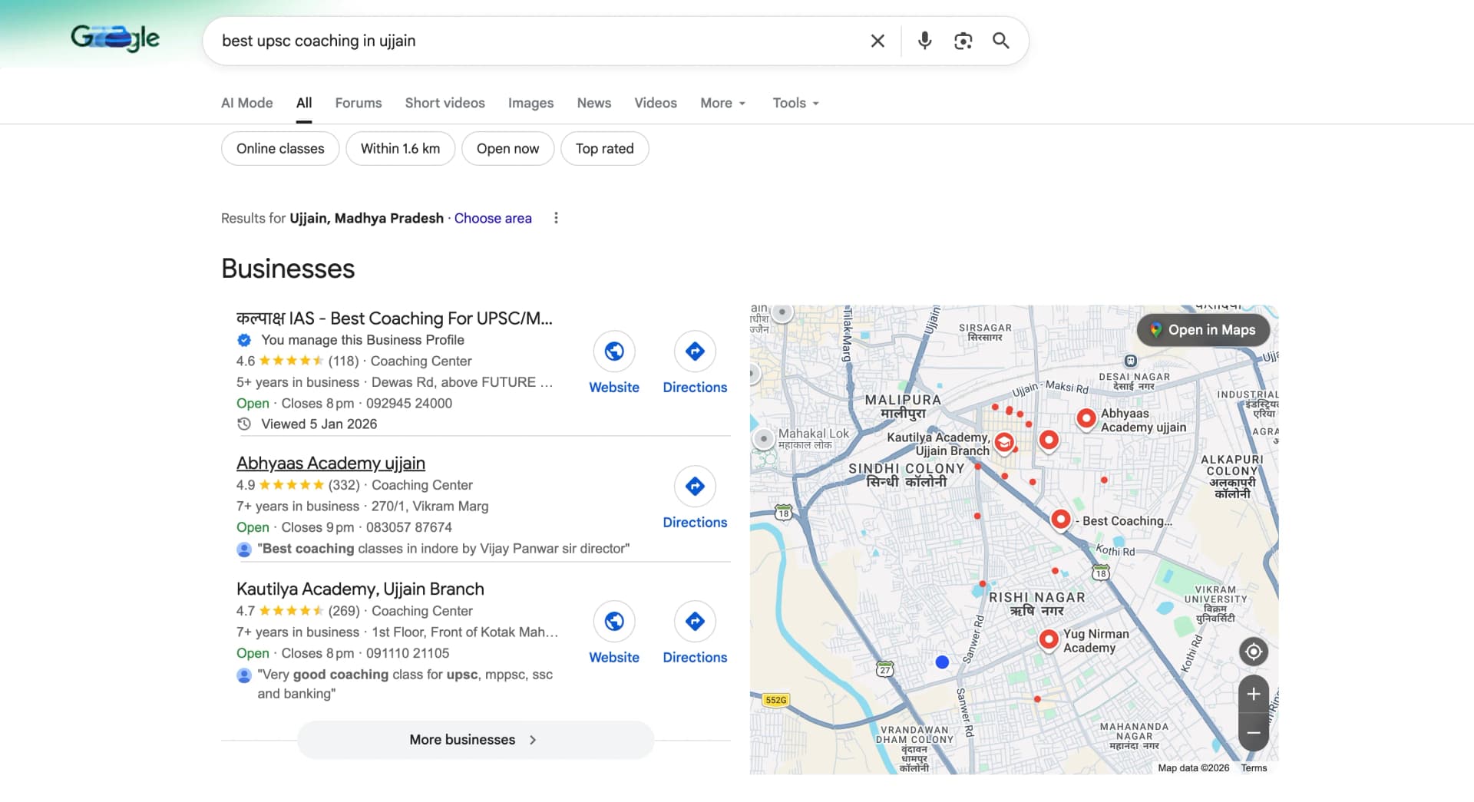Viewport: 1474px width, 802px height.
Task: Switch to the News tab
Action: [x=594, y=103]
